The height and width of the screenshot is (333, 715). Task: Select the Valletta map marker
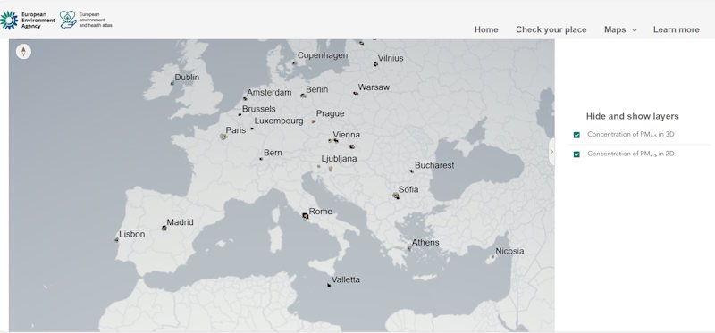[329, 285]
